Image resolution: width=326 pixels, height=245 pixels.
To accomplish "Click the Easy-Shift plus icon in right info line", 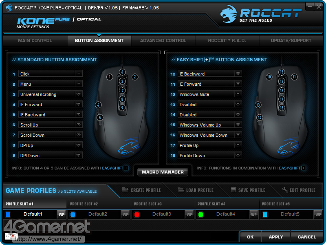I will point(304,168).
